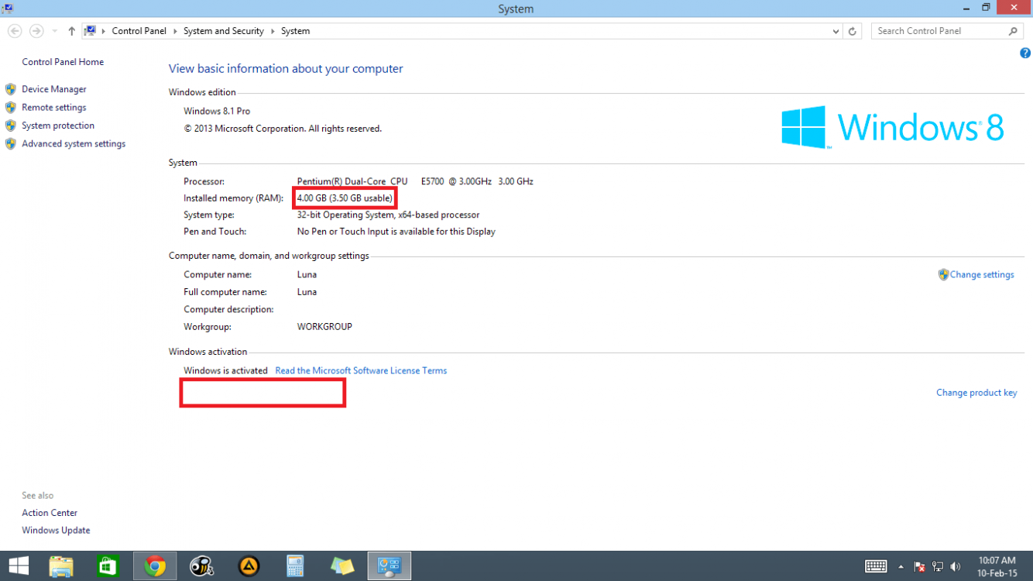The width and height of the screenshot is (1033, 581).
Task: Click the System protection shield icon
Action: 11,125
